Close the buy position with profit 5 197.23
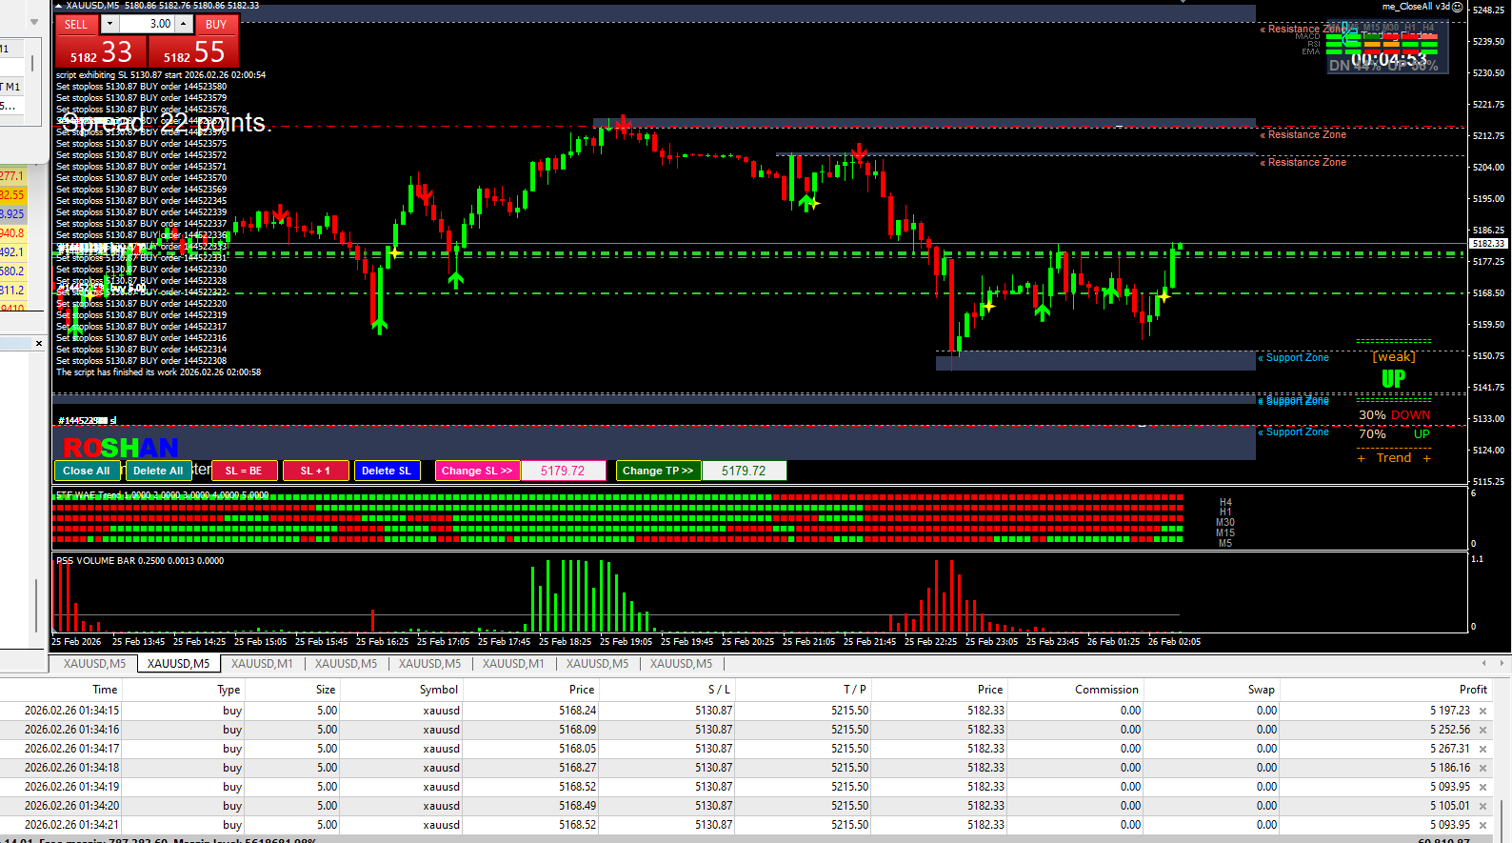The height and width of the screenshot is (843, 1512). pos(1482,711)
